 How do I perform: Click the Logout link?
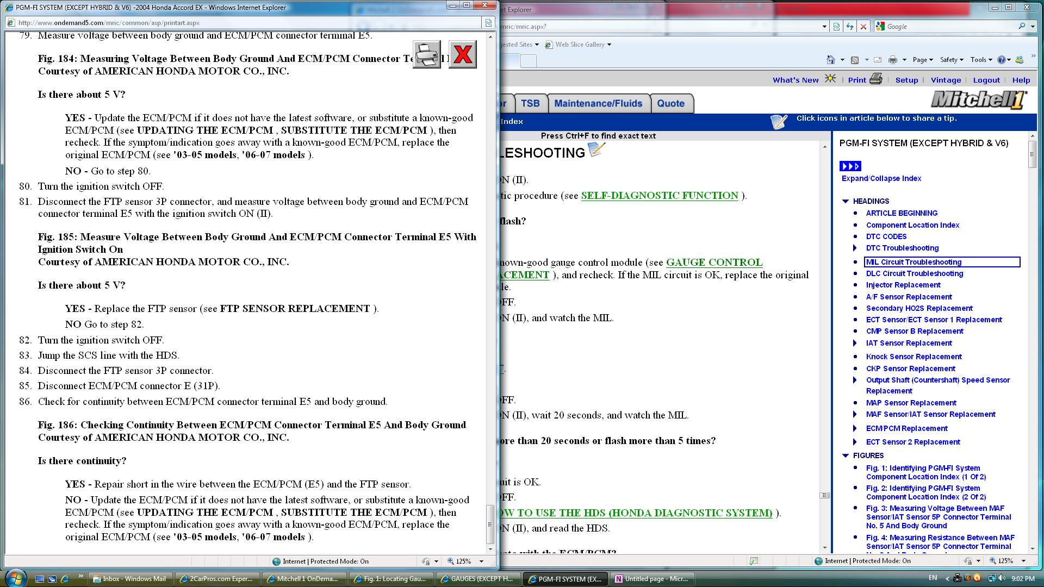[x=986, y=80]
